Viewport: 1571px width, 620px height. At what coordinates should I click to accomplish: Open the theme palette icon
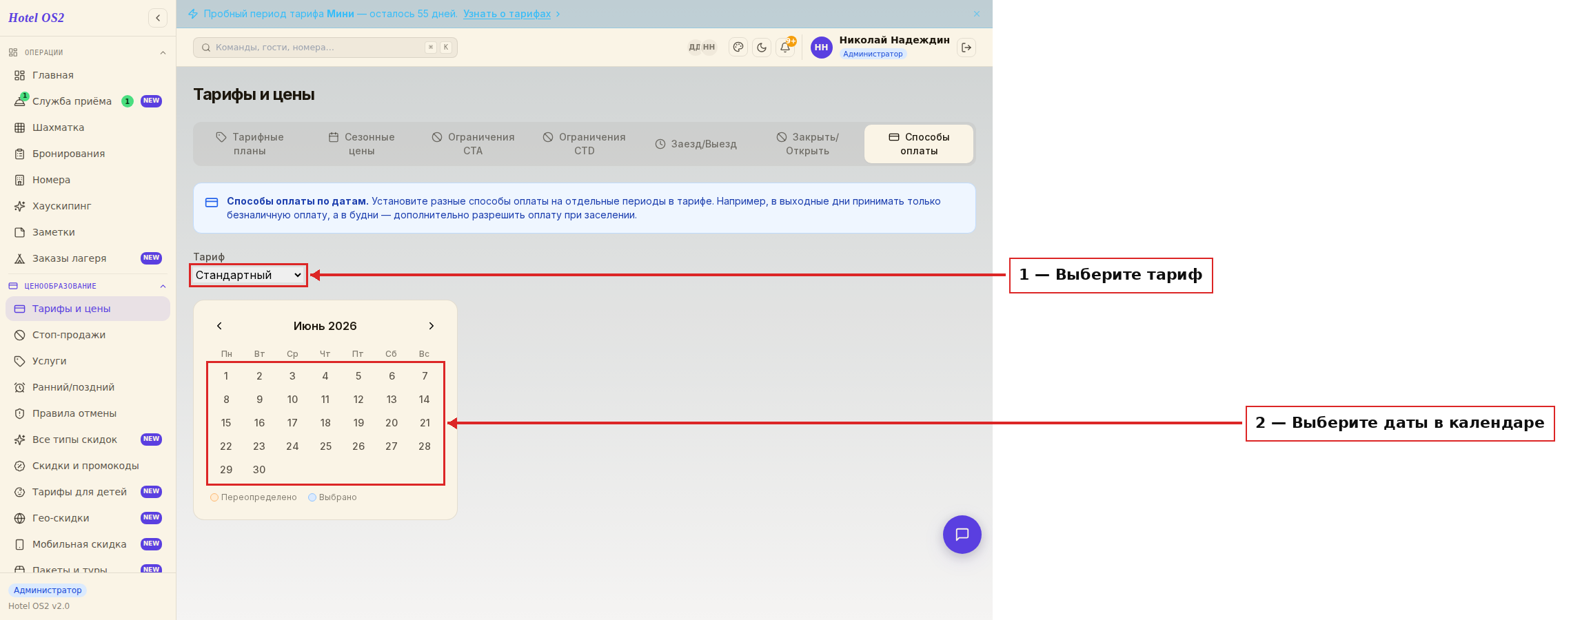coord(738,48)
